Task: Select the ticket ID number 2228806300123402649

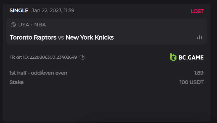Action: click(53, 57)
